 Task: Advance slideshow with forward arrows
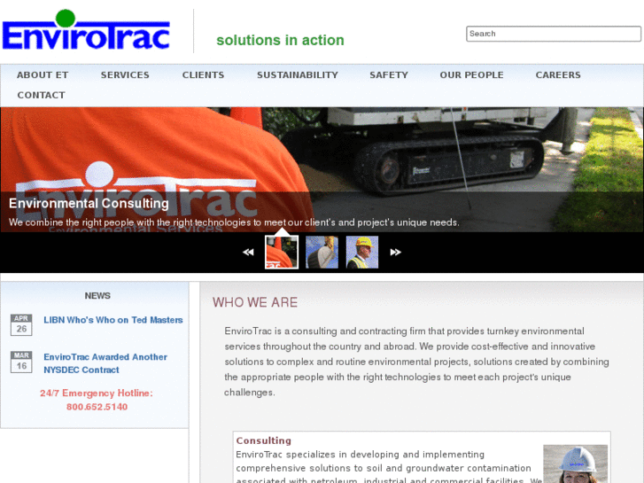click(x=395, y=252)
